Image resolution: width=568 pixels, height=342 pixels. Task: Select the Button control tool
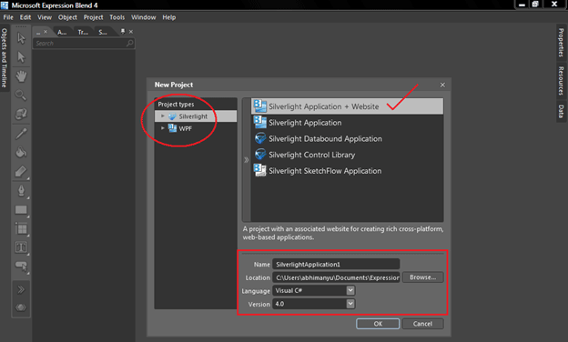tap(21, 267)
